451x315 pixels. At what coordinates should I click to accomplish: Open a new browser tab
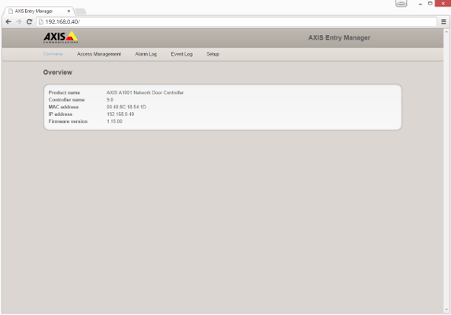click(81, 11)
